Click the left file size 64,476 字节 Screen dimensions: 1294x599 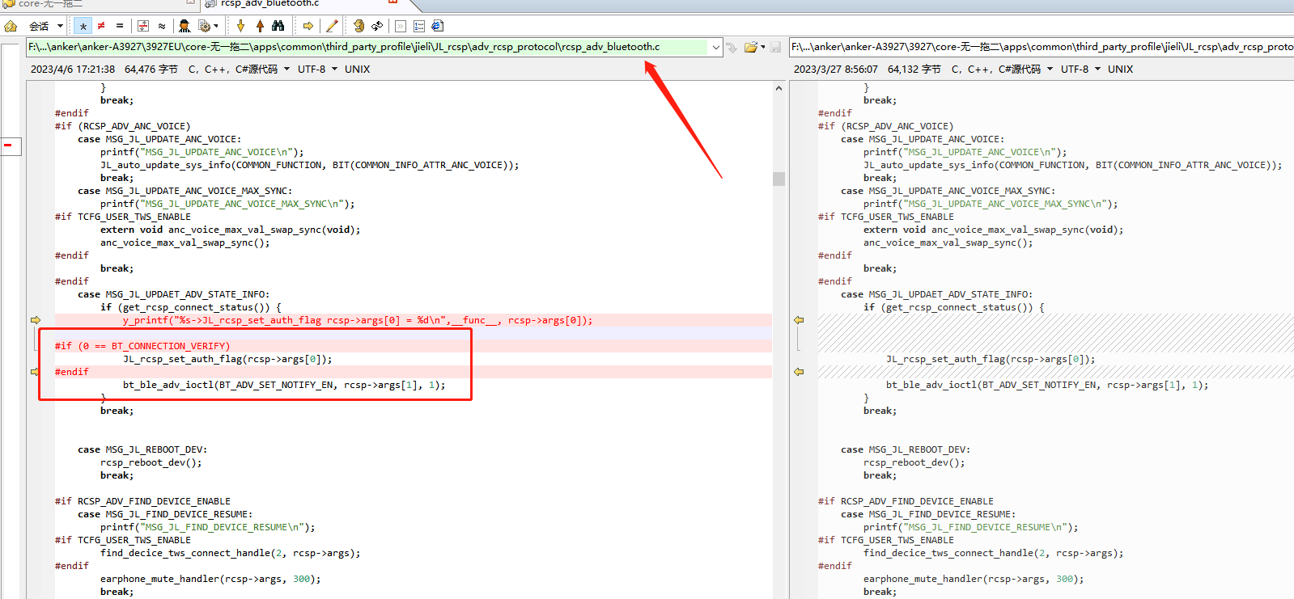click(x=151, y=70)
